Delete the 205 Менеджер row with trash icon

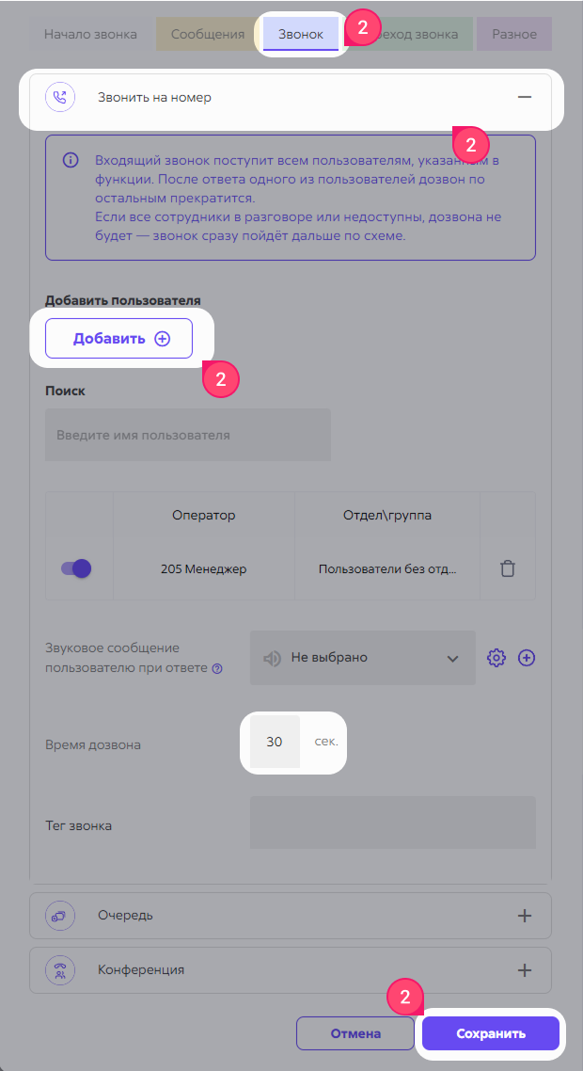pyautogui.click(x=507, y=569)
